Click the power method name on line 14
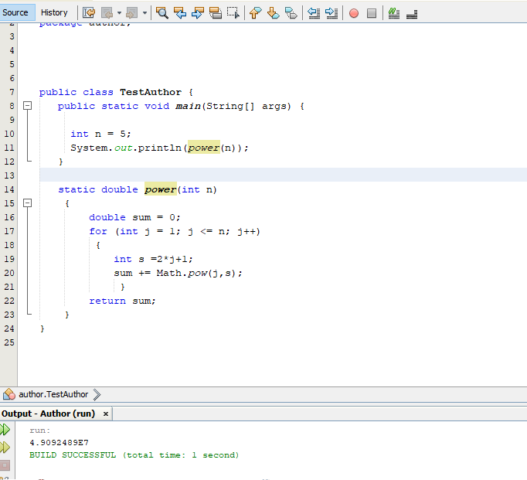The width and height of the screenshot is (527, 480). point(161,189)
